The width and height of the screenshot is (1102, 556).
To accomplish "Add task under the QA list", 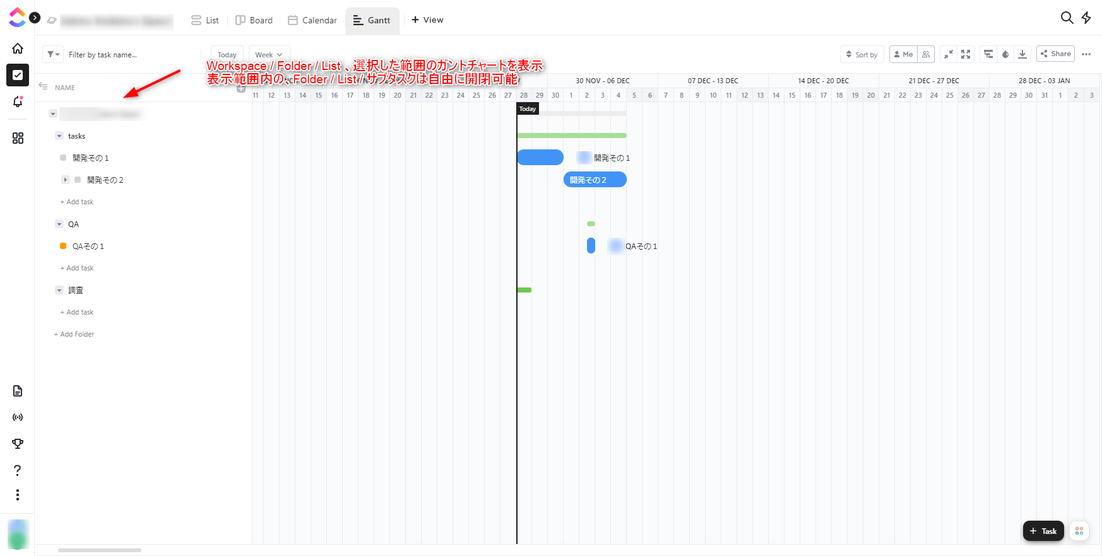I will pos(77,268).
